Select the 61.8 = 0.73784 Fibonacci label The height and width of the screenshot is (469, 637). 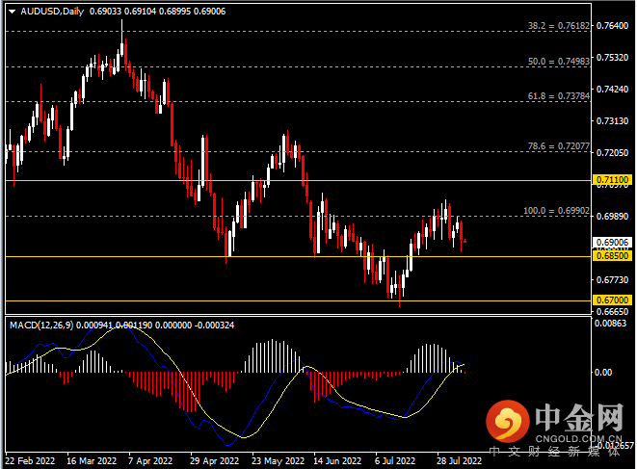(x=559, y=96)
